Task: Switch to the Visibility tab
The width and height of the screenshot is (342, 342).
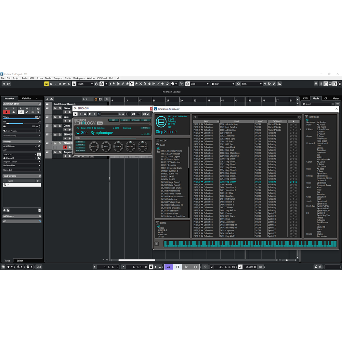Action: coord(26,98)
